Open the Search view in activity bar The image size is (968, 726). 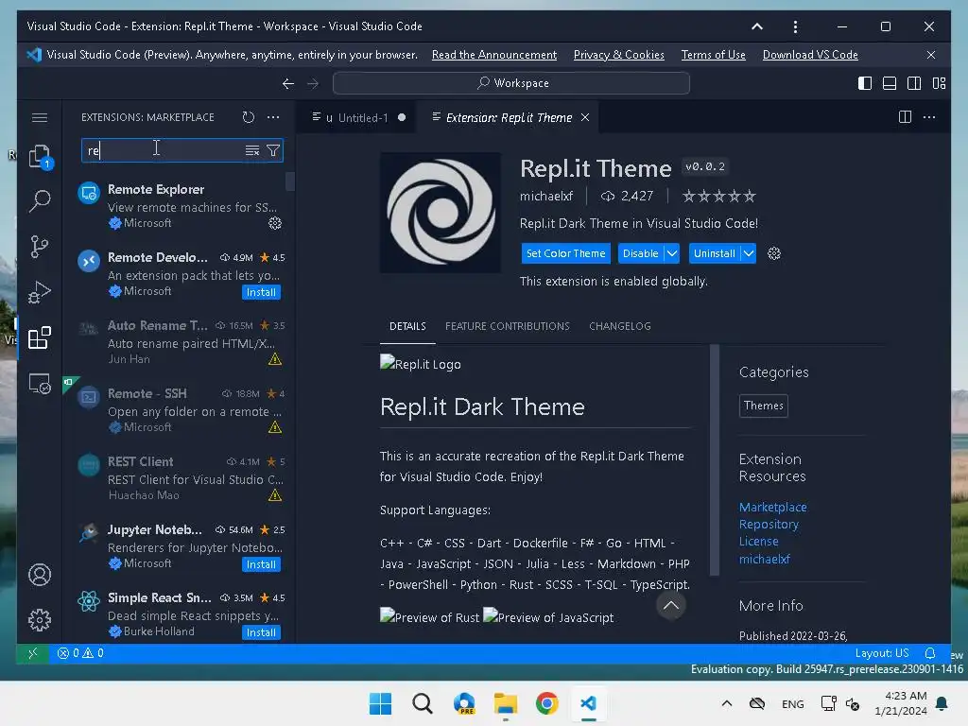pos(40,200)
